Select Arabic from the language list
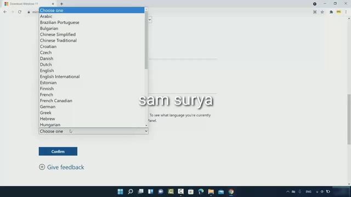 [92, 16]
